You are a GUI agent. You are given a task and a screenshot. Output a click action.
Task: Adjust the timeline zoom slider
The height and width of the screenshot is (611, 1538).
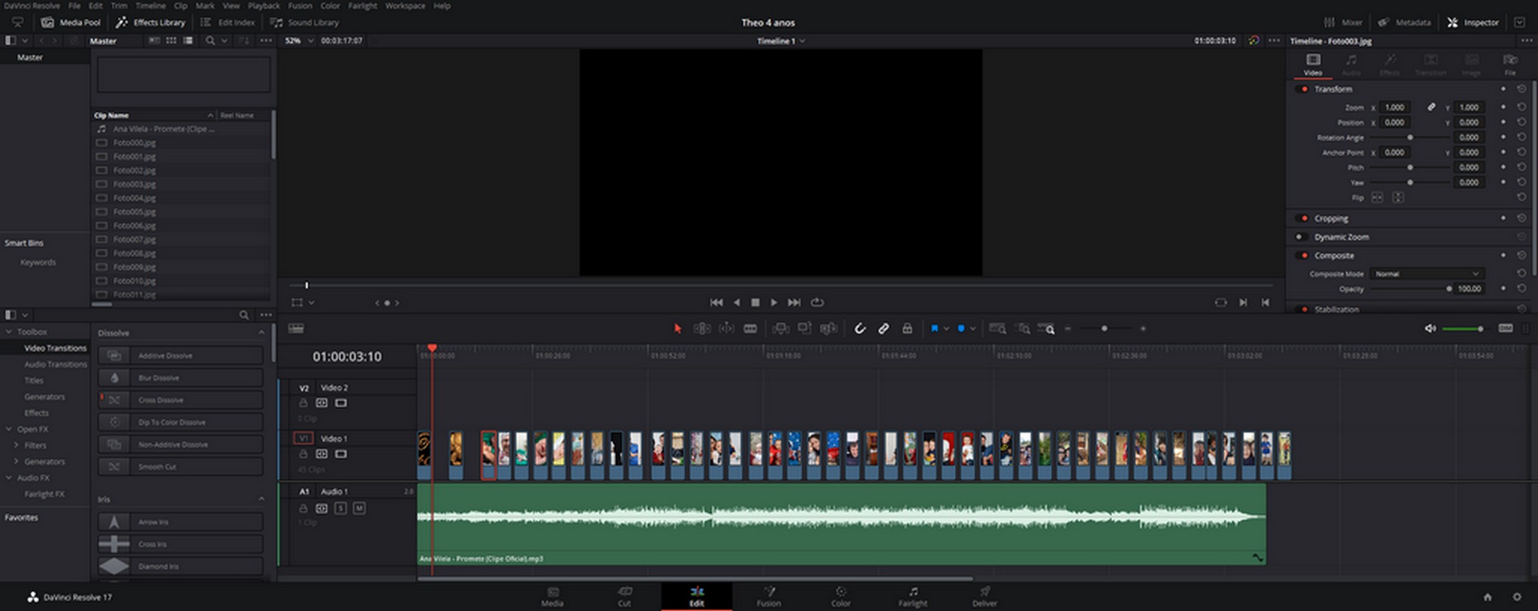[1104, 329]
